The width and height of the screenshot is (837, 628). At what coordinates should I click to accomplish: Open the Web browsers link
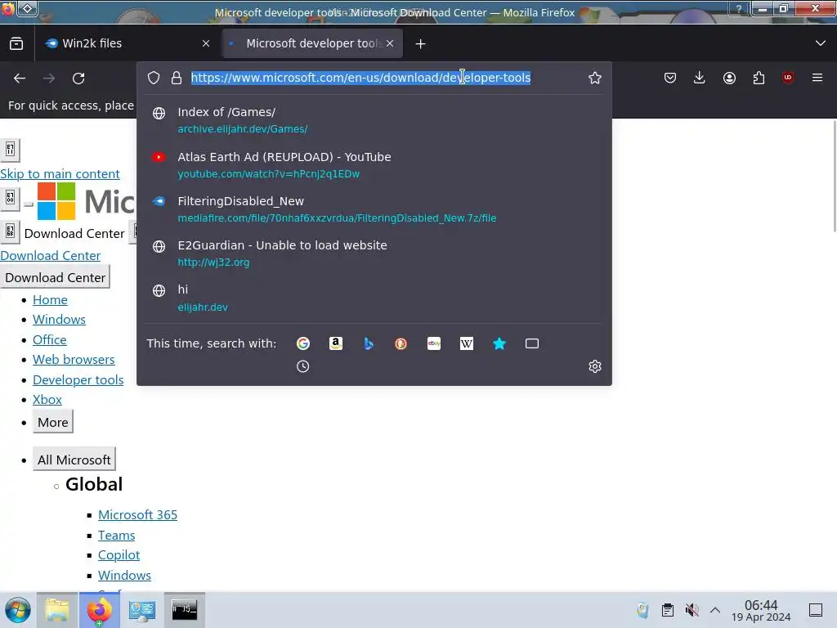pyautogui.click(x=74, y=360)
